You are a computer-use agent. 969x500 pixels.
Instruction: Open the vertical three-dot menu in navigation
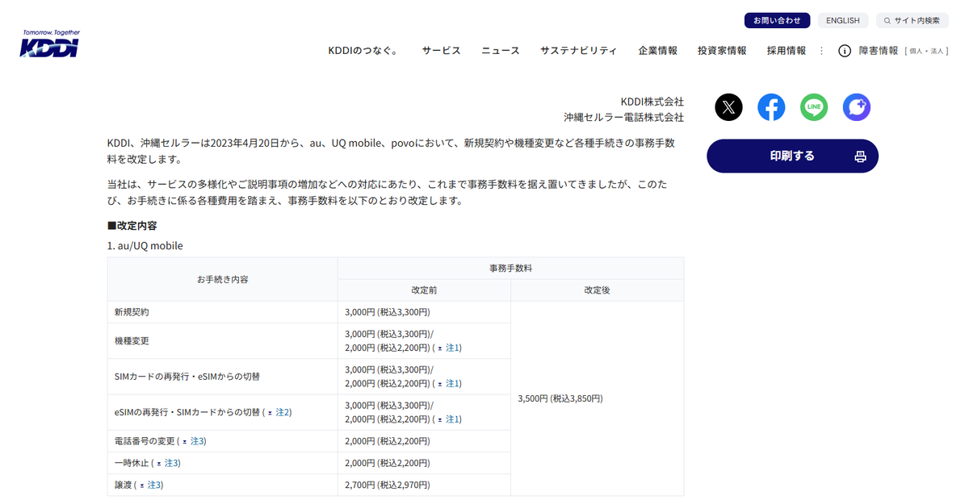click(822, 51)
